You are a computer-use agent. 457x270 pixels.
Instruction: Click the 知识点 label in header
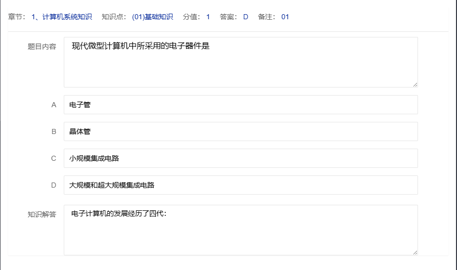pos(114,17)
